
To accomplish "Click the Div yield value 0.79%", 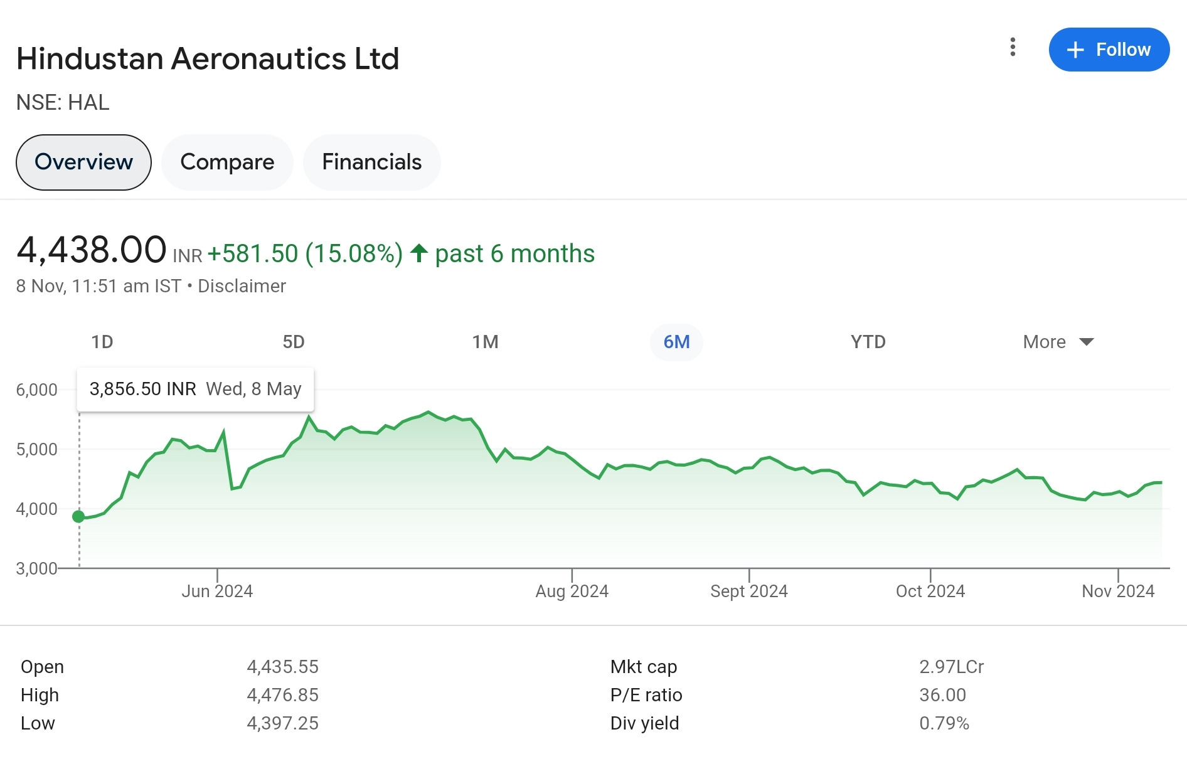I will (x=944, y=723).
